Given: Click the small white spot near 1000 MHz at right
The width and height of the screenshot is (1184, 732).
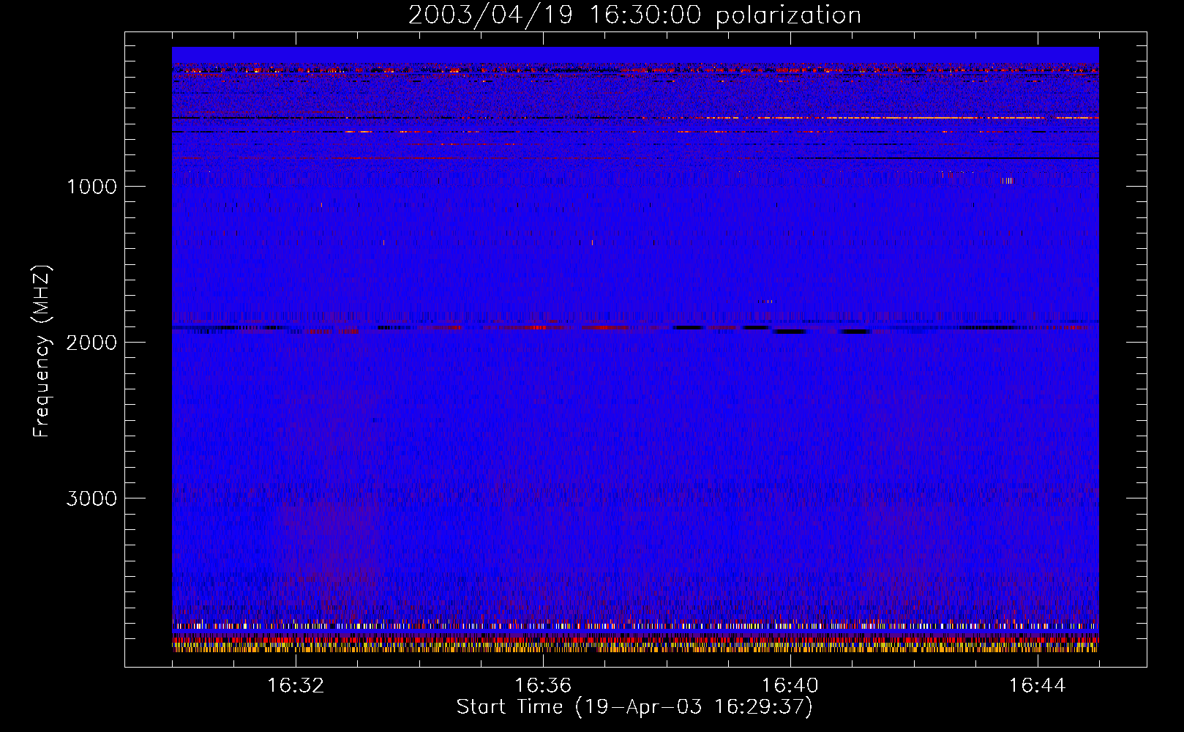Looking at the screenshot, I should tap(1008, 180).
